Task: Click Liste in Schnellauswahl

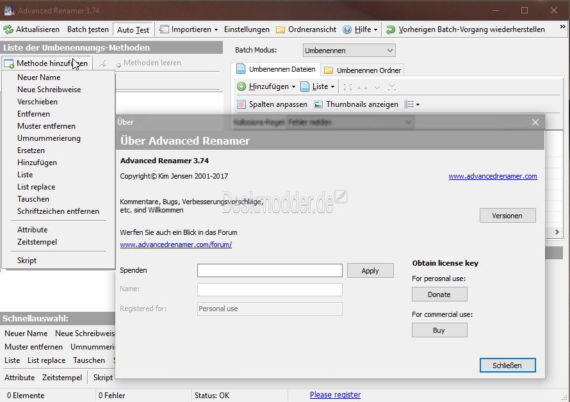Action: tap(12, 360)
